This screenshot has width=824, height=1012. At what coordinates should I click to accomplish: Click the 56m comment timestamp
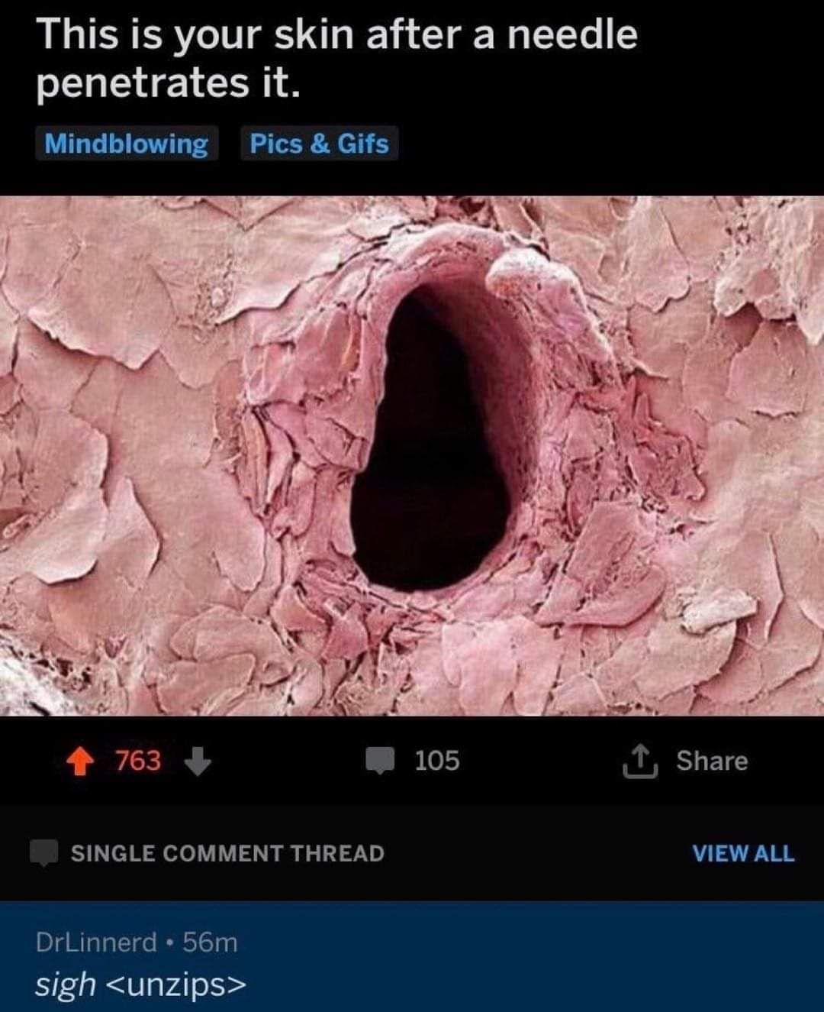[x=211, y=942]
